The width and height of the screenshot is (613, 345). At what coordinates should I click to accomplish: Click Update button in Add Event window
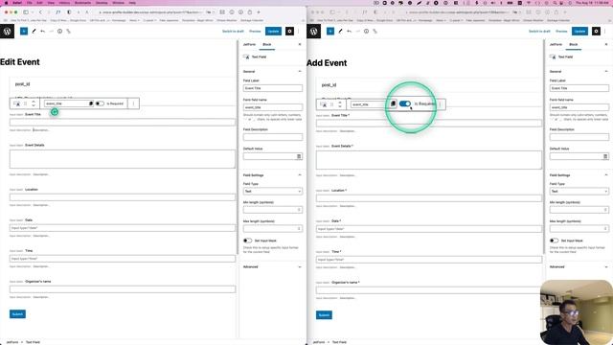[x=579, y=32]
